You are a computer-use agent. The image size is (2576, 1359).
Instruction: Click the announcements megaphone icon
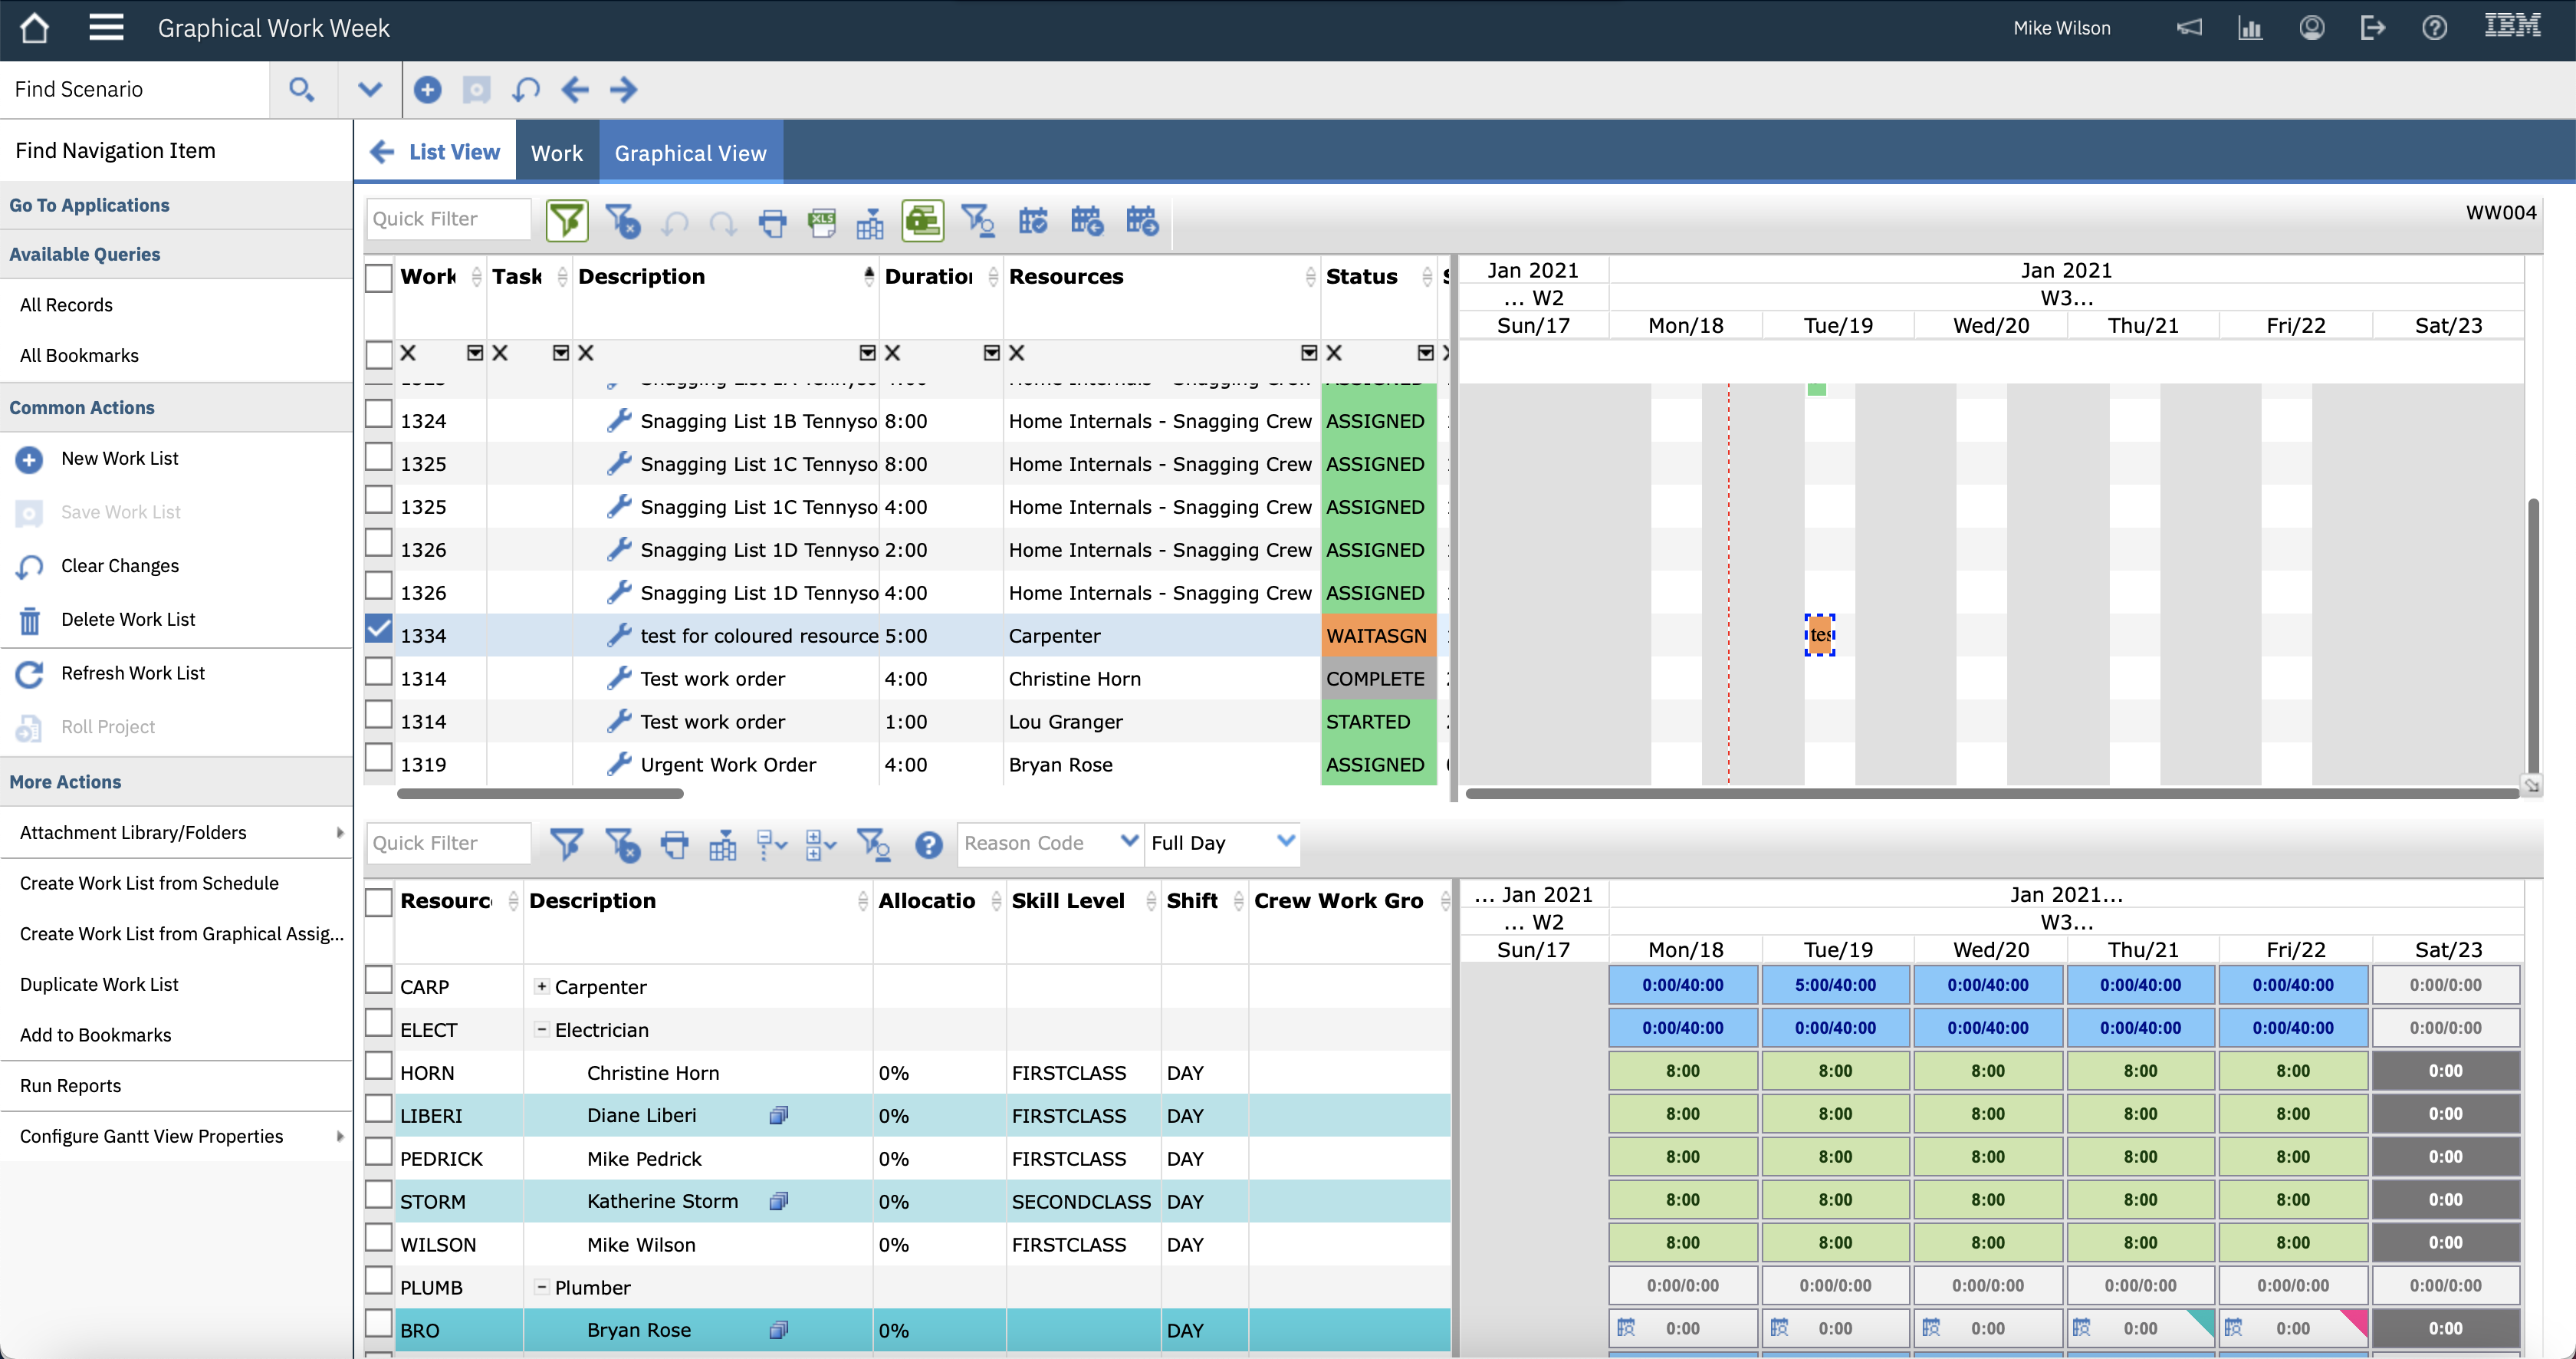(x=2188, y=28)
